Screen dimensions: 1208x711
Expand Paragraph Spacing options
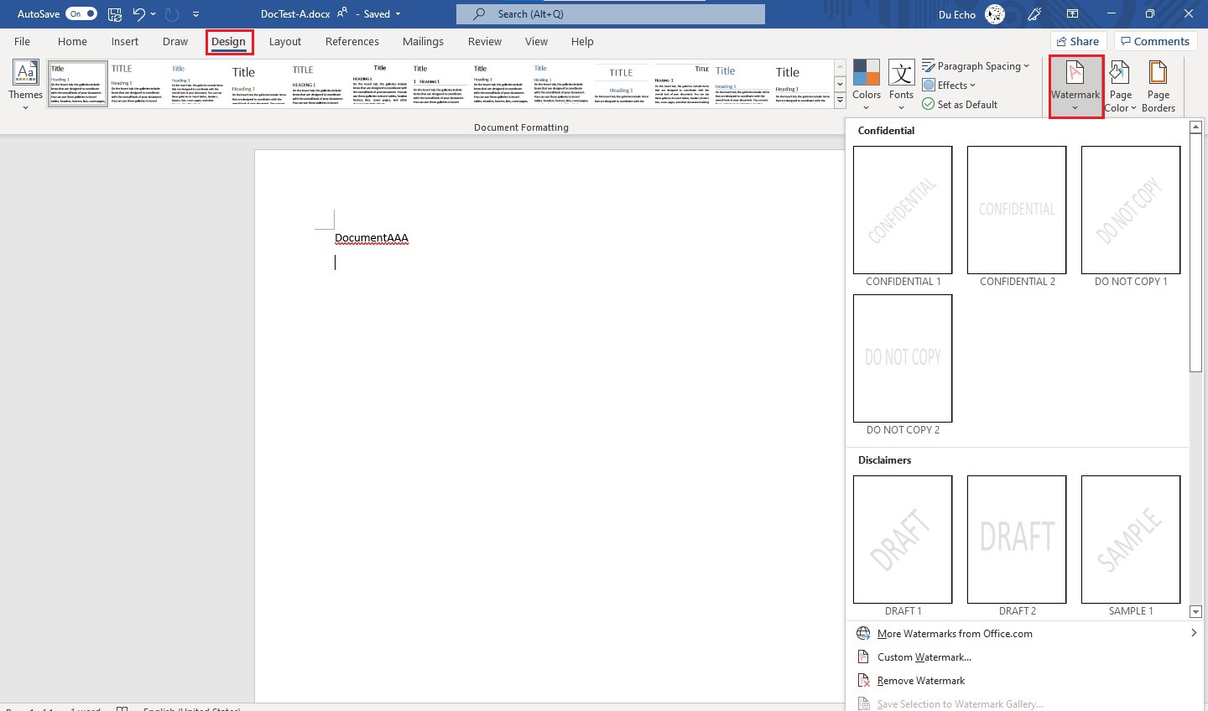tap(976, 65)
